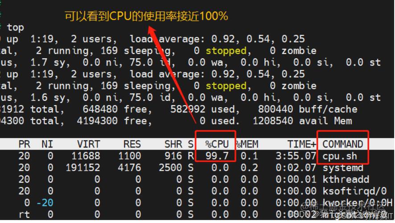Viewport: 395px width, 223px height.
Task: Select the systemd process name
Action: click(343, 168)
